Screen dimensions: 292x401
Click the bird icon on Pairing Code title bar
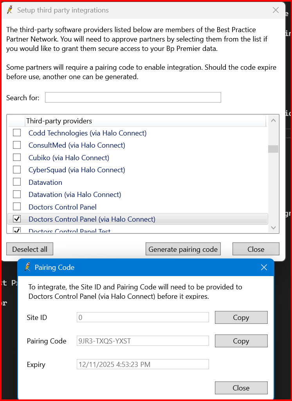tap(28, 267)
